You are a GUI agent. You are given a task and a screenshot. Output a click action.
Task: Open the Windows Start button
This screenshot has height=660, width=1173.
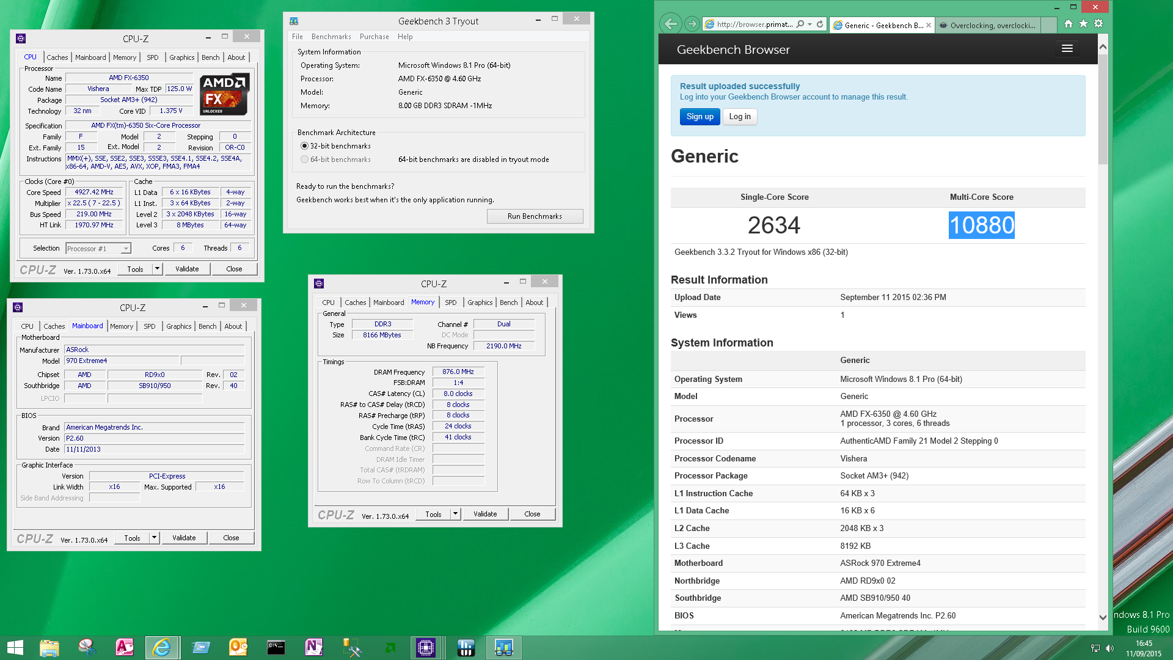[15, 648]
